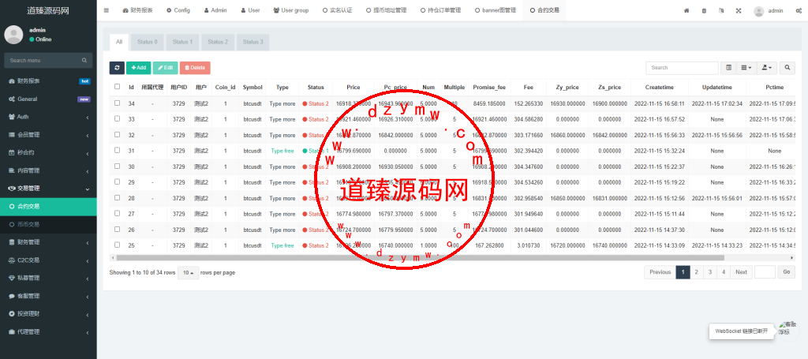Check the checkbox for row Id 28
The width and height of the screenshot is (808, 359).
[x=117, y=198]
